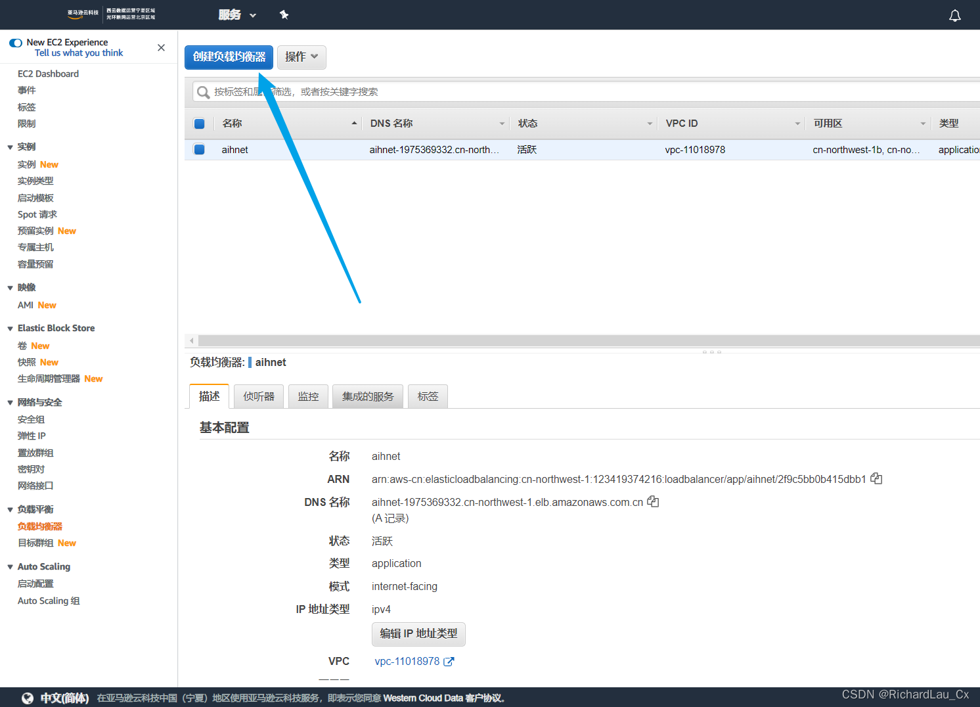Click the pin favorites icon in header
Viewport: 980px width, 707px height.
tap(284, 14)
